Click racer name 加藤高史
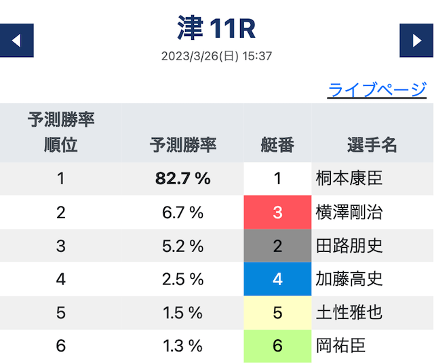The image size is (434, 363). tap(349, 279)
